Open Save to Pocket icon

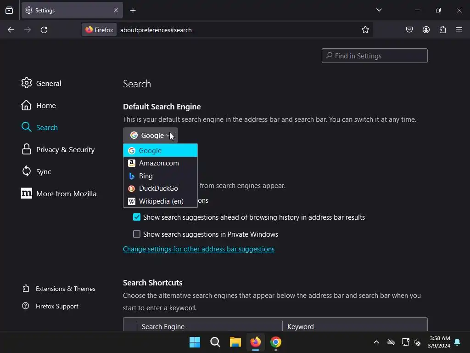409,30
